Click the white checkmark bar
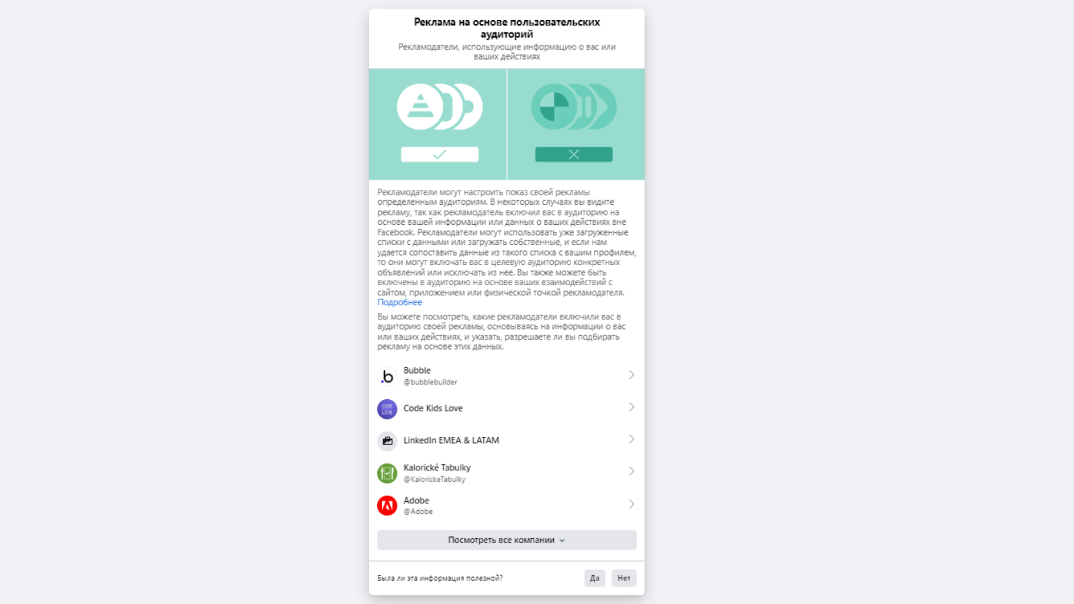This screenshot has height=604, width=1074. [440, 154]
